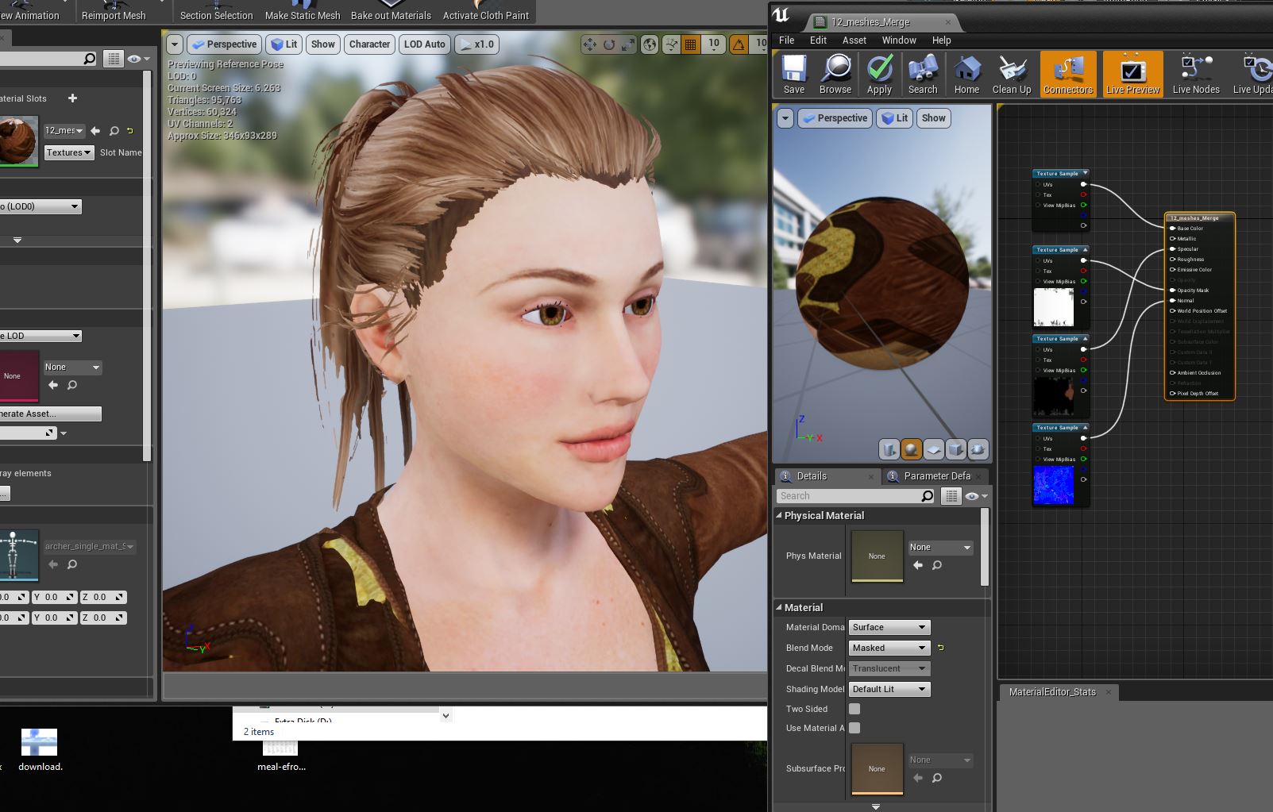
Task: Open view options eye in mesh details panel
Action: pos(138,59)
